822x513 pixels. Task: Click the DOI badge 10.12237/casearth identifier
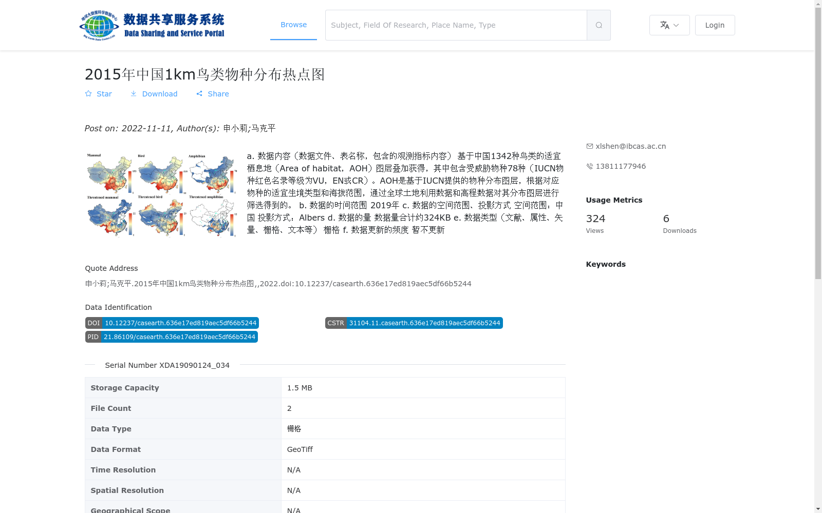(x=172, y=323)
